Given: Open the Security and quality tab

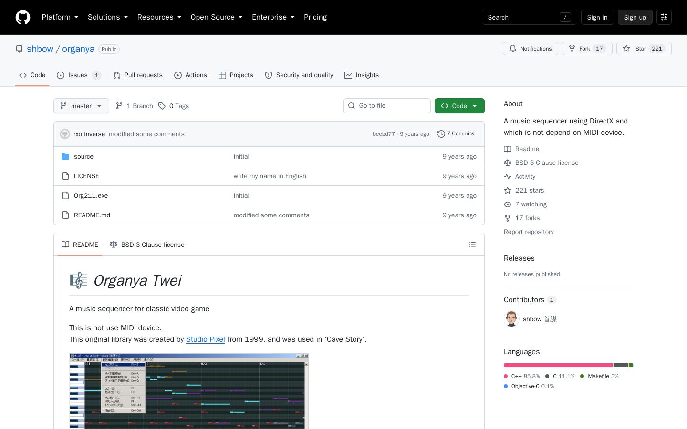Looking at the screenshot, I should coord(299,75).
